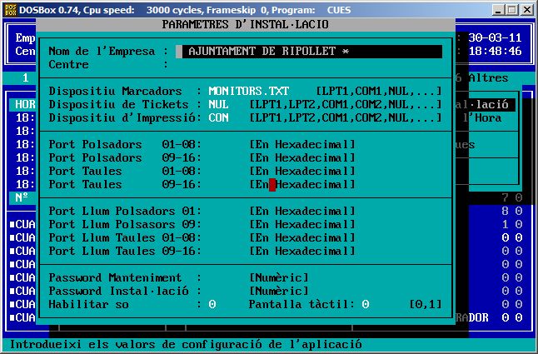Toggle the Pantalla tàctil value
538x354 pixels.
tap(366, 305)
